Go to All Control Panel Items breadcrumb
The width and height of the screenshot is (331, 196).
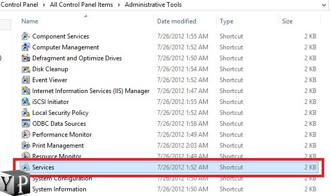click(81, 5)
